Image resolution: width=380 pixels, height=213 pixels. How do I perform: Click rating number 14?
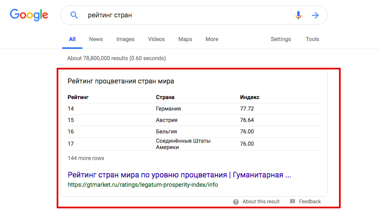[71, 108]
